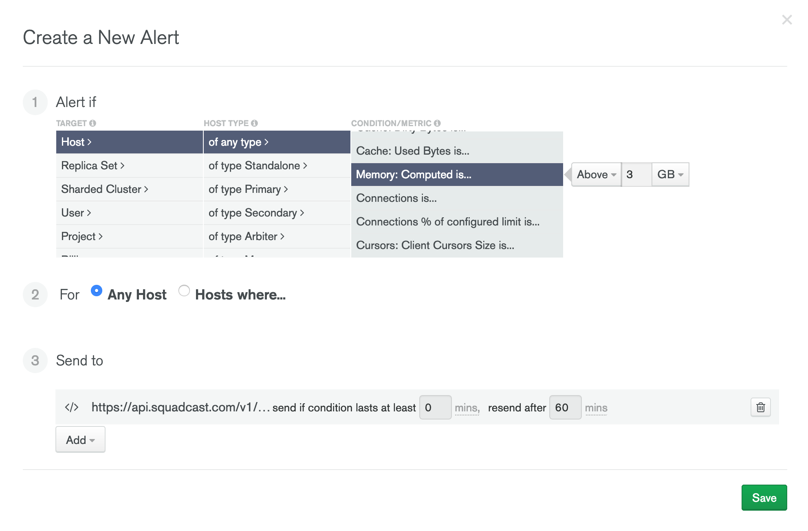808x531 pixels.
Task: Click the condition lasts minutes field
Action: [x=435, y=407]
